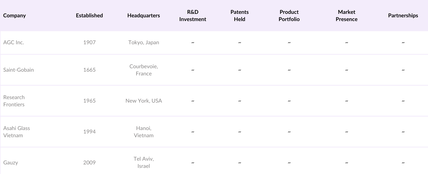Open the AGC Inc. company entry

coord(14,42)
